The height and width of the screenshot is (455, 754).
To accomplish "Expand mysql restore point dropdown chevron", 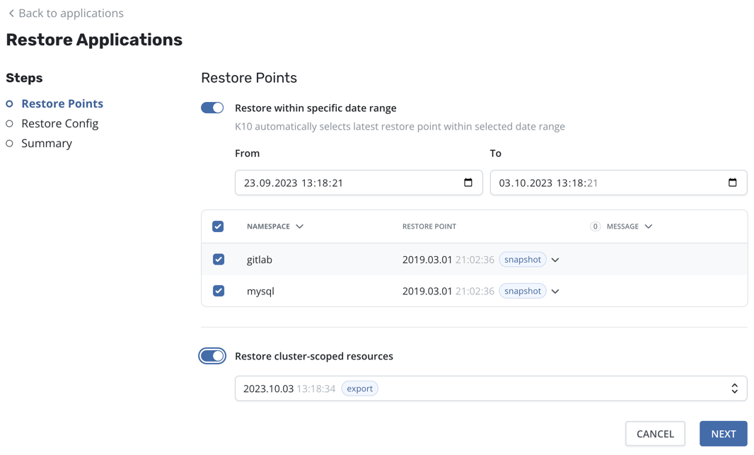I will pyautogui.click(x=555, y=291).
